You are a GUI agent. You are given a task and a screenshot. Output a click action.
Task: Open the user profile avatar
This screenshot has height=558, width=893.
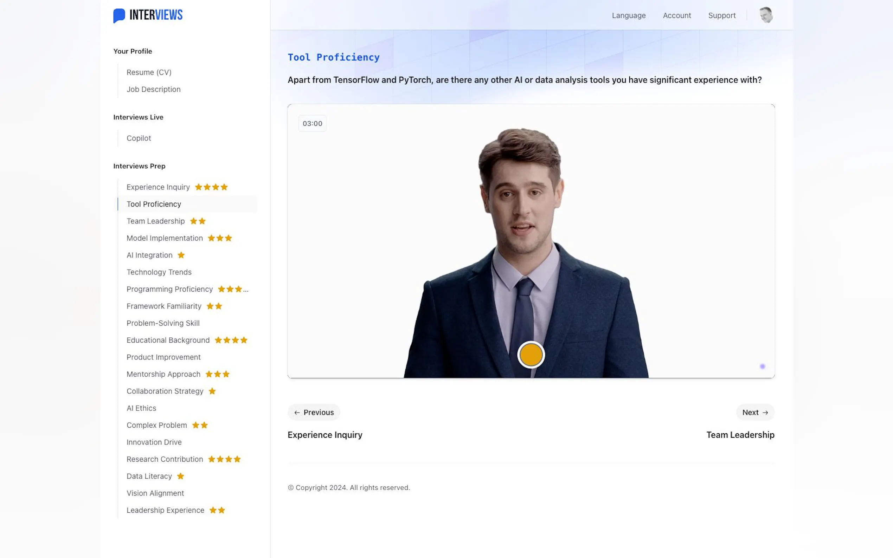click(x=766, y=15)
